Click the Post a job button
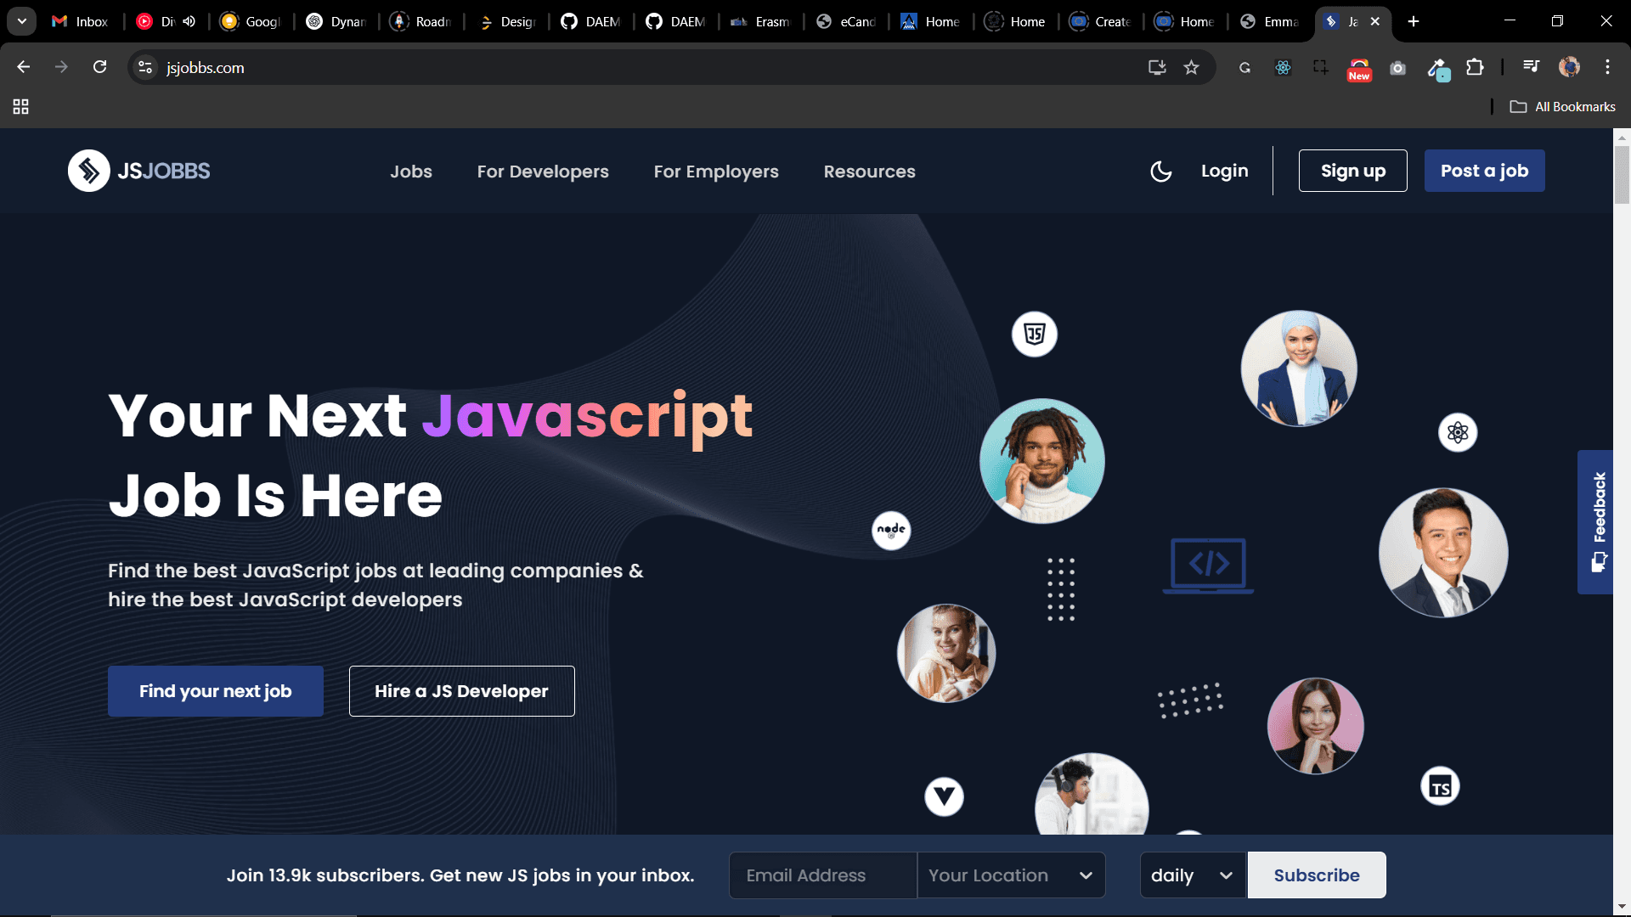1631x917 pixels. click(1484, 171)
